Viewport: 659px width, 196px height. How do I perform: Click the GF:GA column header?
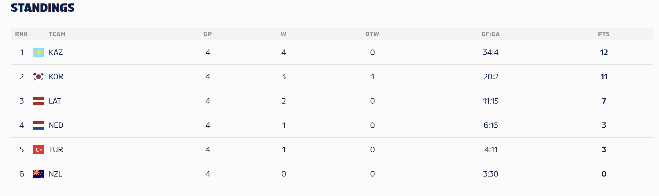pyautogui.click(x=490, y=34)
